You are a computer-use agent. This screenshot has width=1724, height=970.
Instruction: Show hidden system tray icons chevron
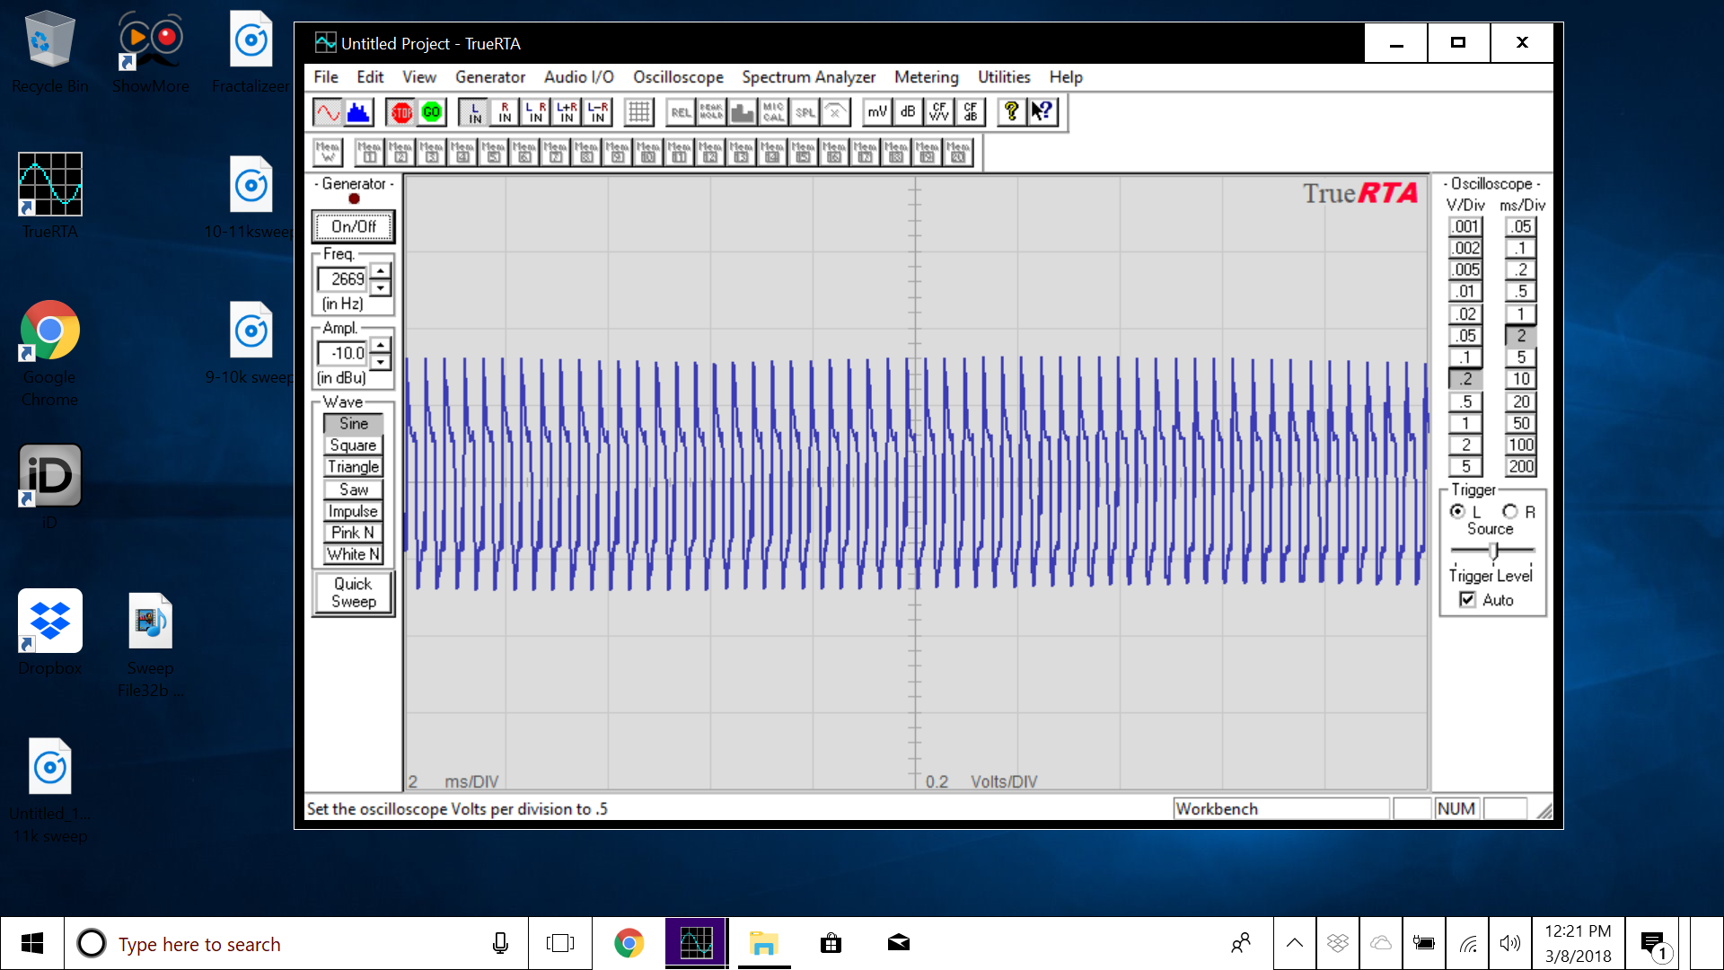pos(1294,943)
